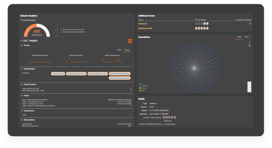Open the Associations graph settings gear
This screenshot has height=148, width=272.
click(x=250, y=46)
